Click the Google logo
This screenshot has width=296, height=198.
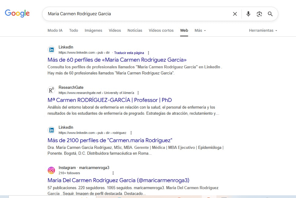(x=17, y=13)
